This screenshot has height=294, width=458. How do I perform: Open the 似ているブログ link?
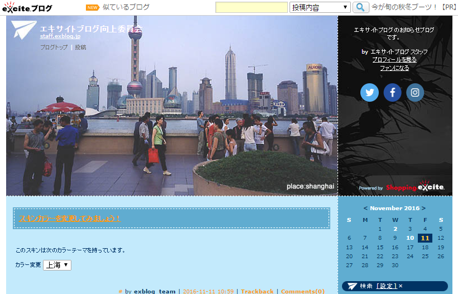click(x=126, y=7)
